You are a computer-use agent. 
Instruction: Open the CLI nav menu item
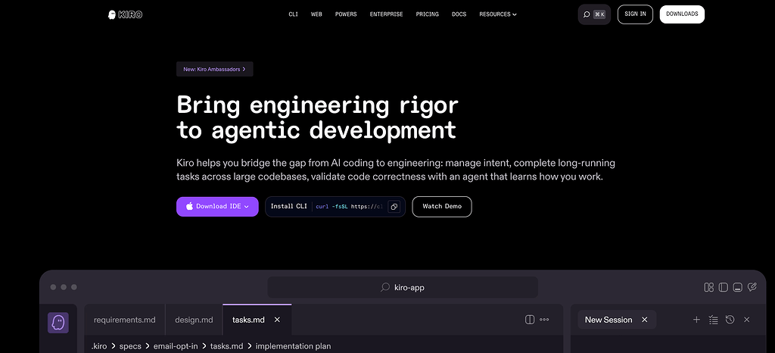click(x=293, y=14)
